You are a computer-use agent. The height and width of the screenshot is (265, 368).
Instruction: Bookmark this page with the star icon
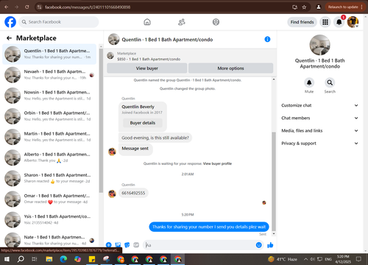click(304, 7)
